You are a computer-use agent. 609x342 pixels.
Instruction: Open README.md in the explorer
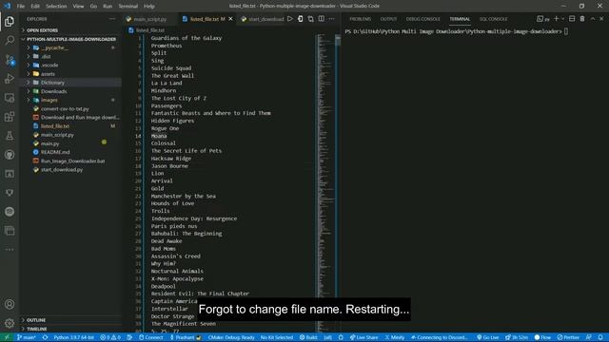[55, 152]
